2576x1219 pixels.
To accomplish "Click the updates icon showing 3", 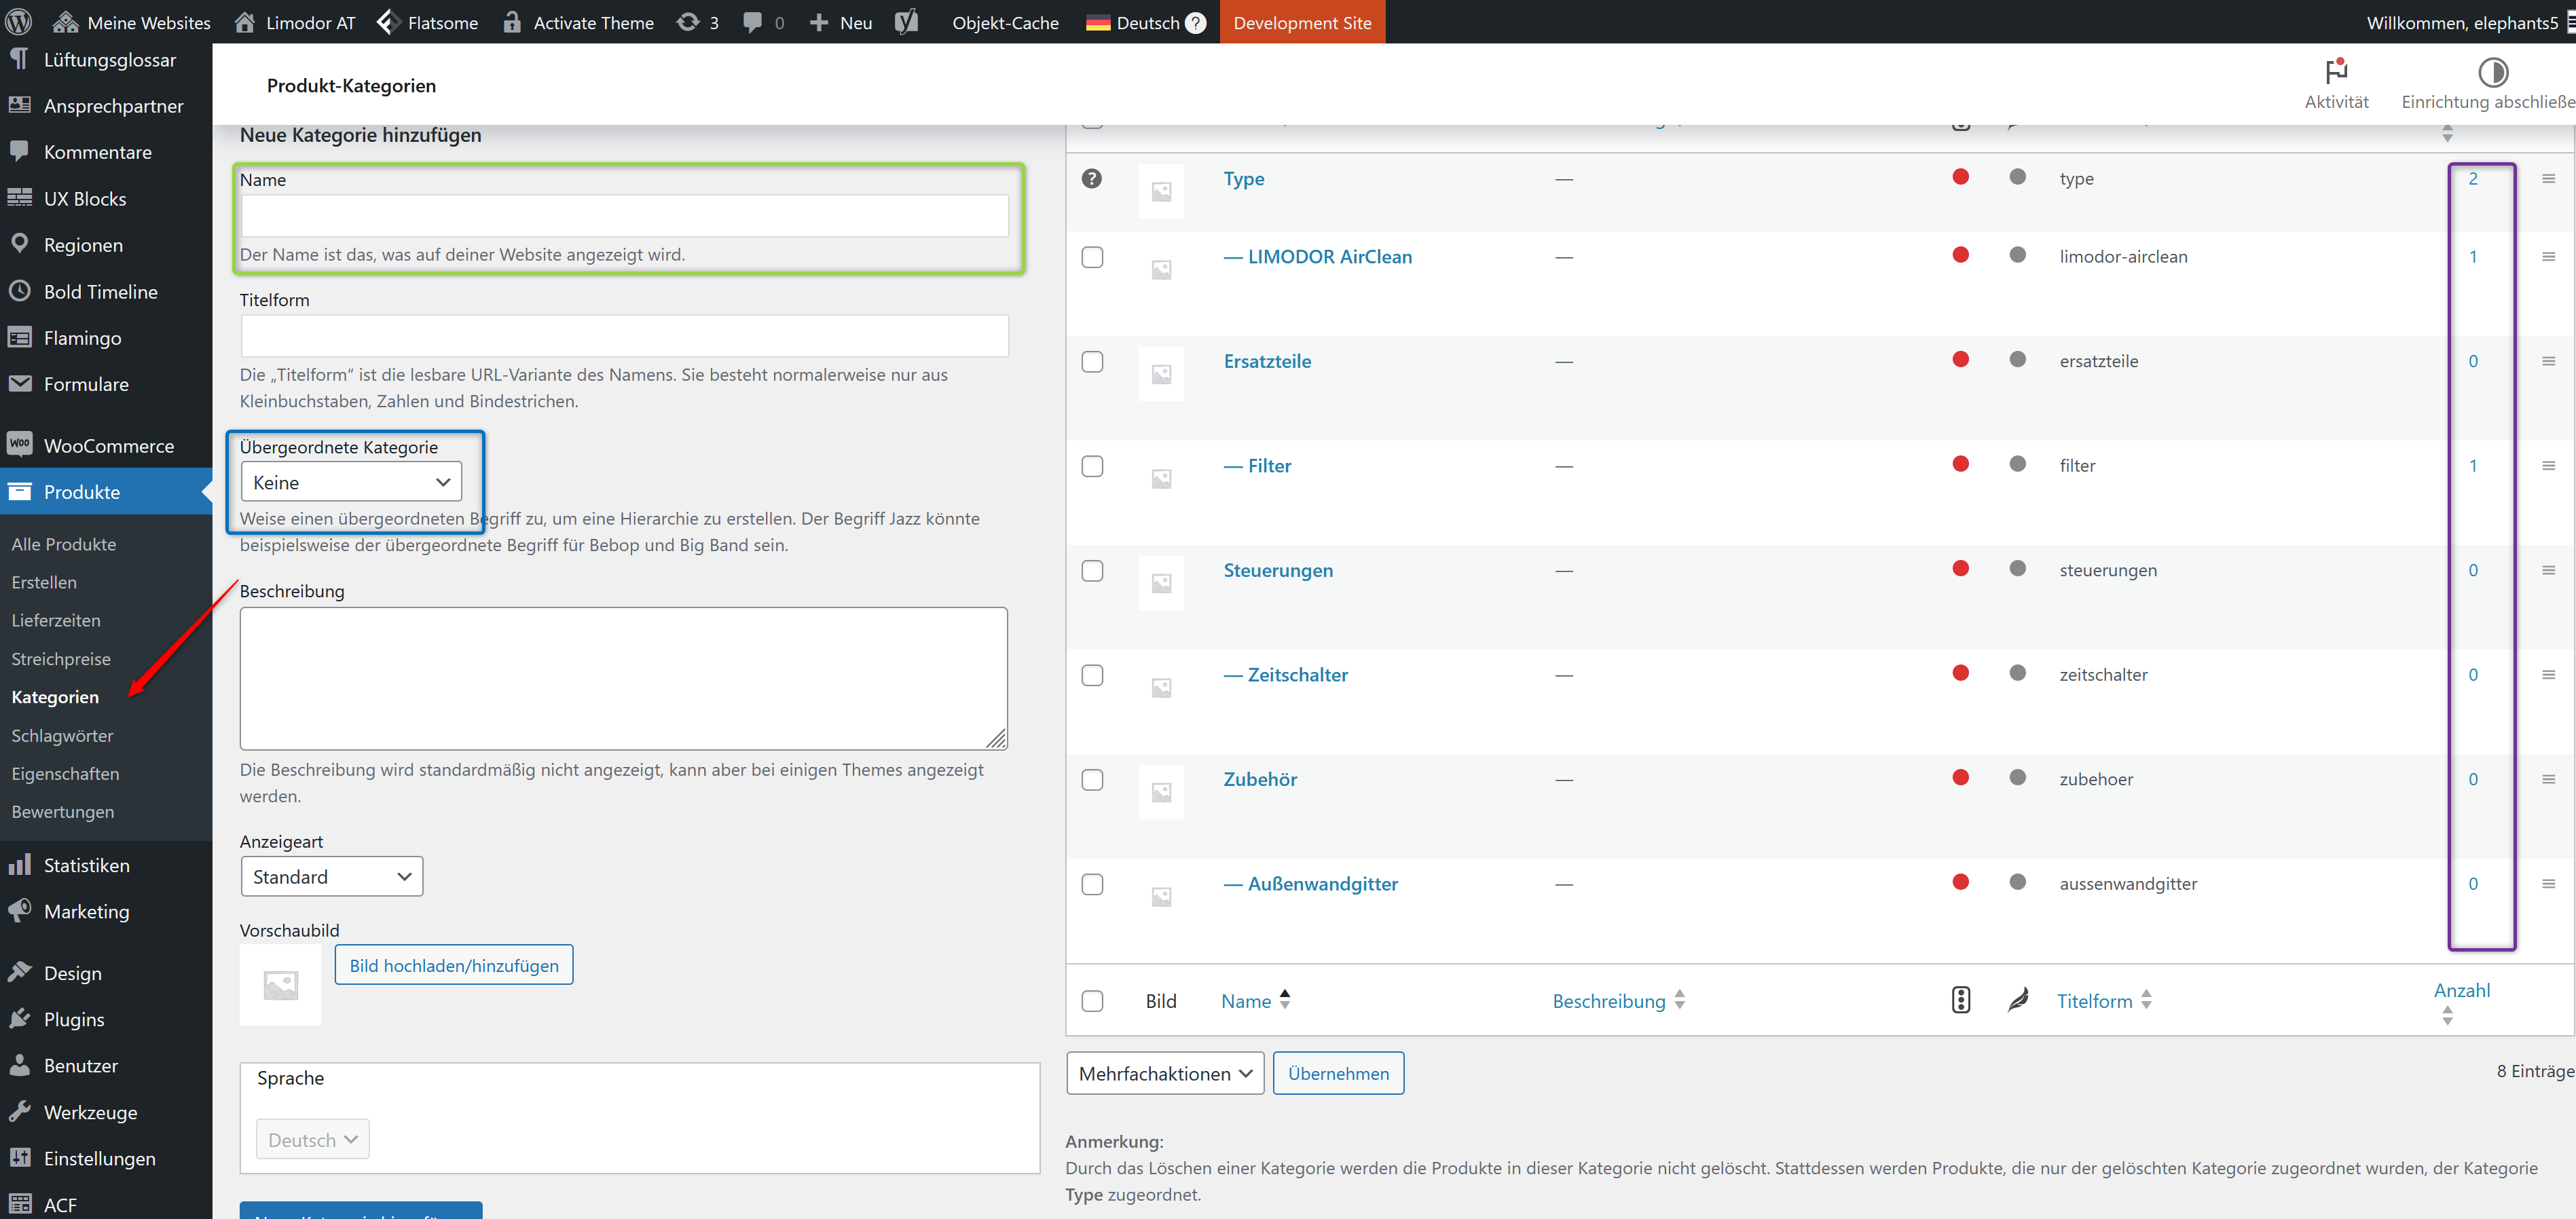I will coord(698,22).
